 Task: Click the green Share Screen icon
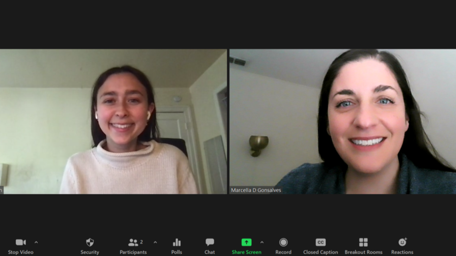246,242
